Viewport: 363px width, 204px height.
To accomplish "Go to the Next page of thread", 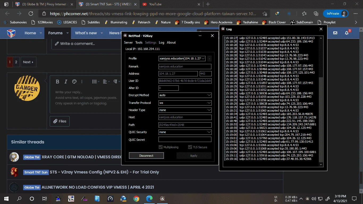I will coord(28,62).
